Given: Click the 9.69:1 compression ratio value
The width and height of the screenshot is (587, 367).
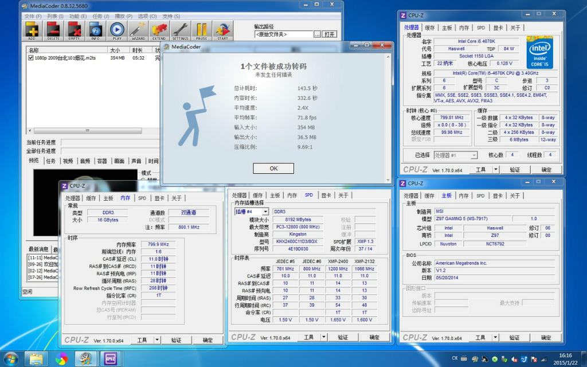Looking at the screenshot, I should (x=305, y=147).
